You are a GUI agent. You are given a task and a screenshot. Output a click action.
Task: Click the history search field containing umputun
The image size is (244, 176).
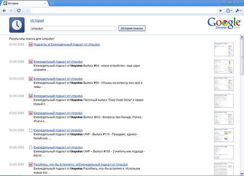[x=73, y=29]
